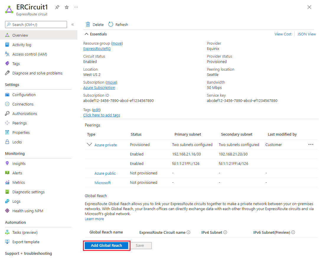Navigate to Peerings settings page

click(19, 123)
